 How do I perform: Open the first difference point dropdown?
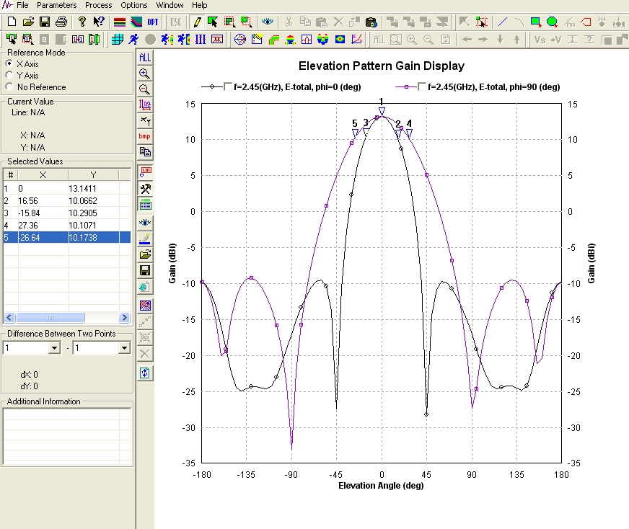click(53, 348)
